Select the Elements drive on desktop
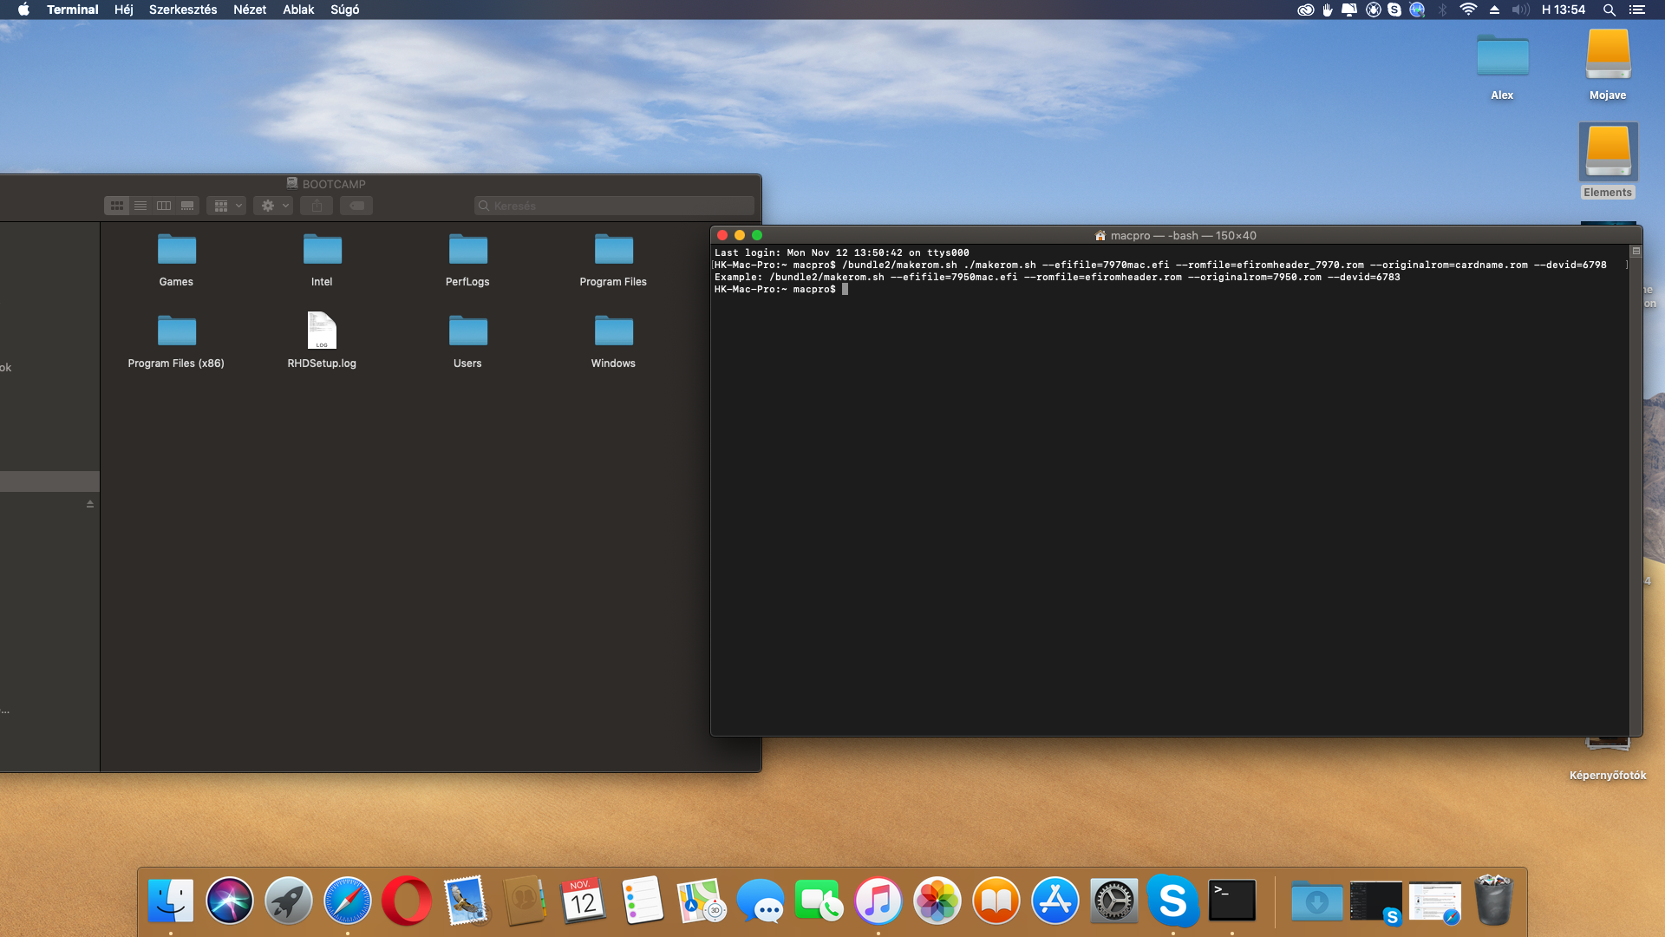The image size is (1665, 937). coord(1608,152)
